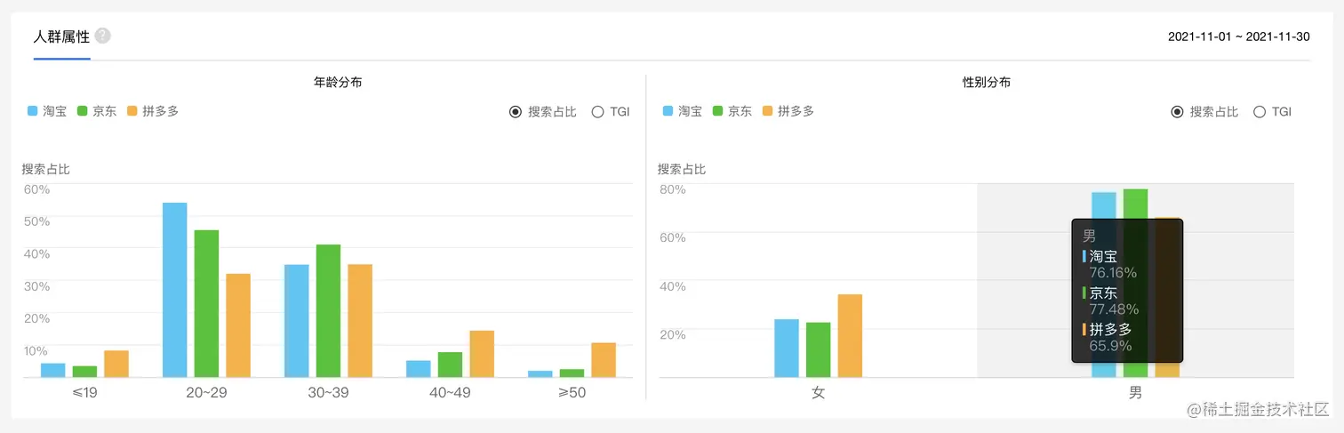Toggle 淘宝 legend in gender distribution chart
This screenshot has width=1344, height=433.
tap(683, 111)
